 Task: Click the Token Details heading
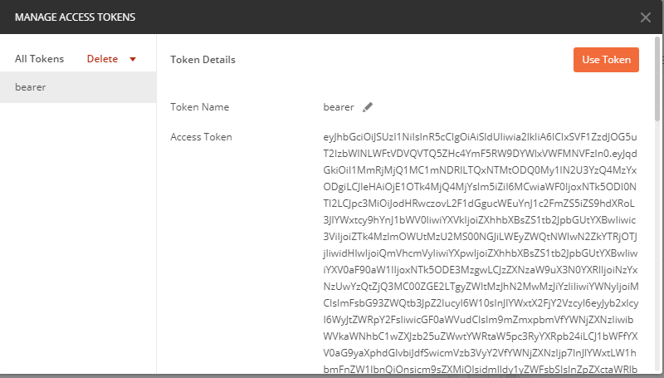click(x=203, y=60)
